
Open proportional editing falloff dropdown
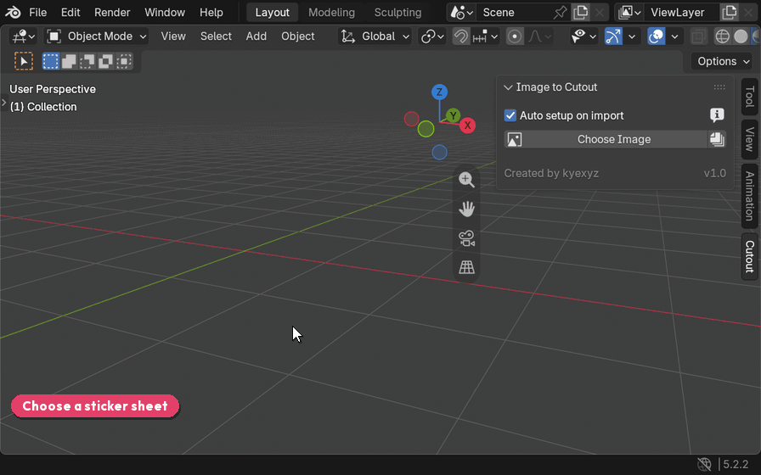[x=539, y=36]
